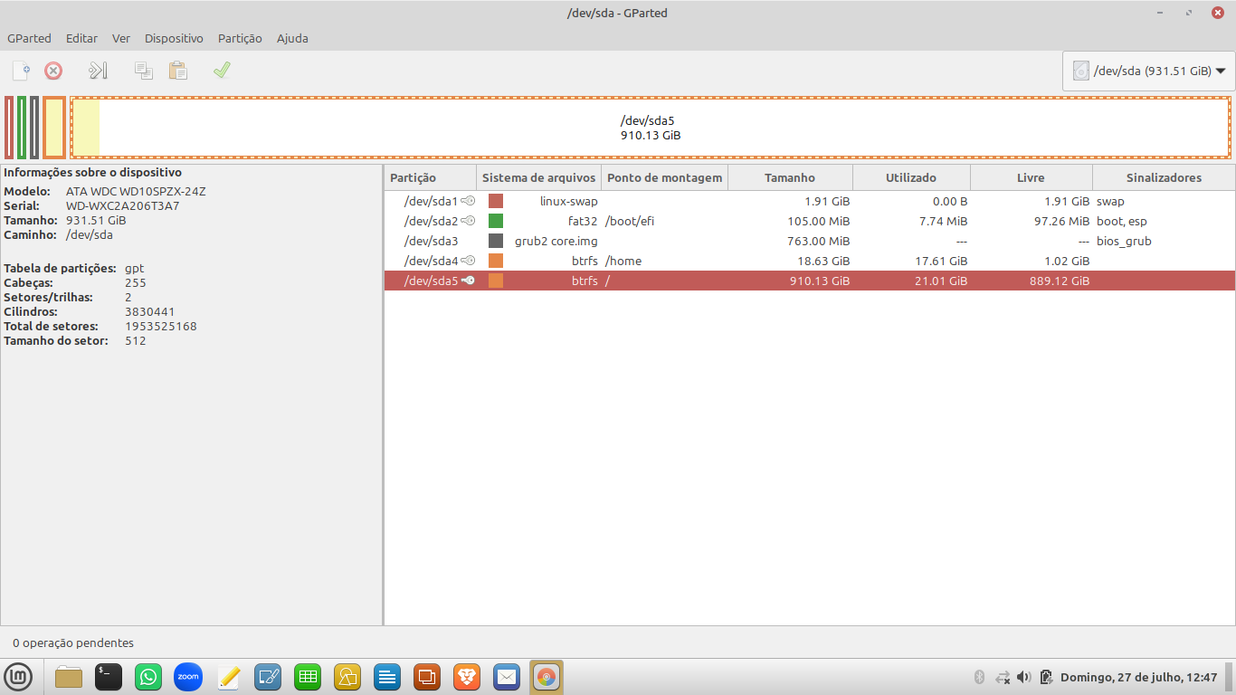Click the volume speaker tray icon
Viewport: 1236px width, 695px height.
[1024, 677]
